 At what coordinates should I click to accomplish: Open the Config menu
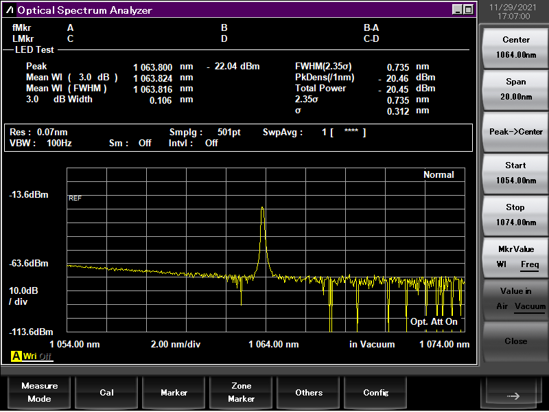tap(376, 392)
